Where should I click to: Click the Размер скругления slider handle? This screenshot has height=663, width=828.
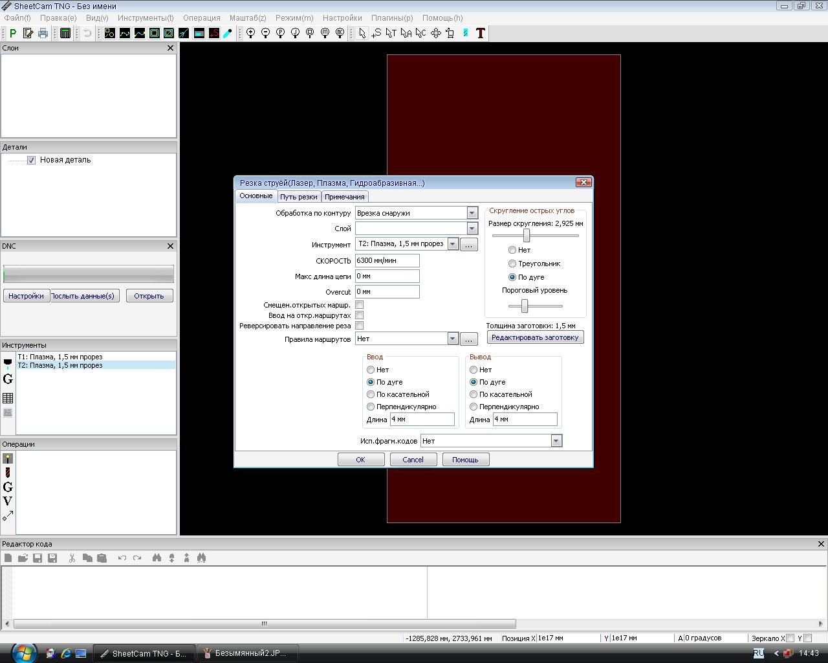coord(527,236)
